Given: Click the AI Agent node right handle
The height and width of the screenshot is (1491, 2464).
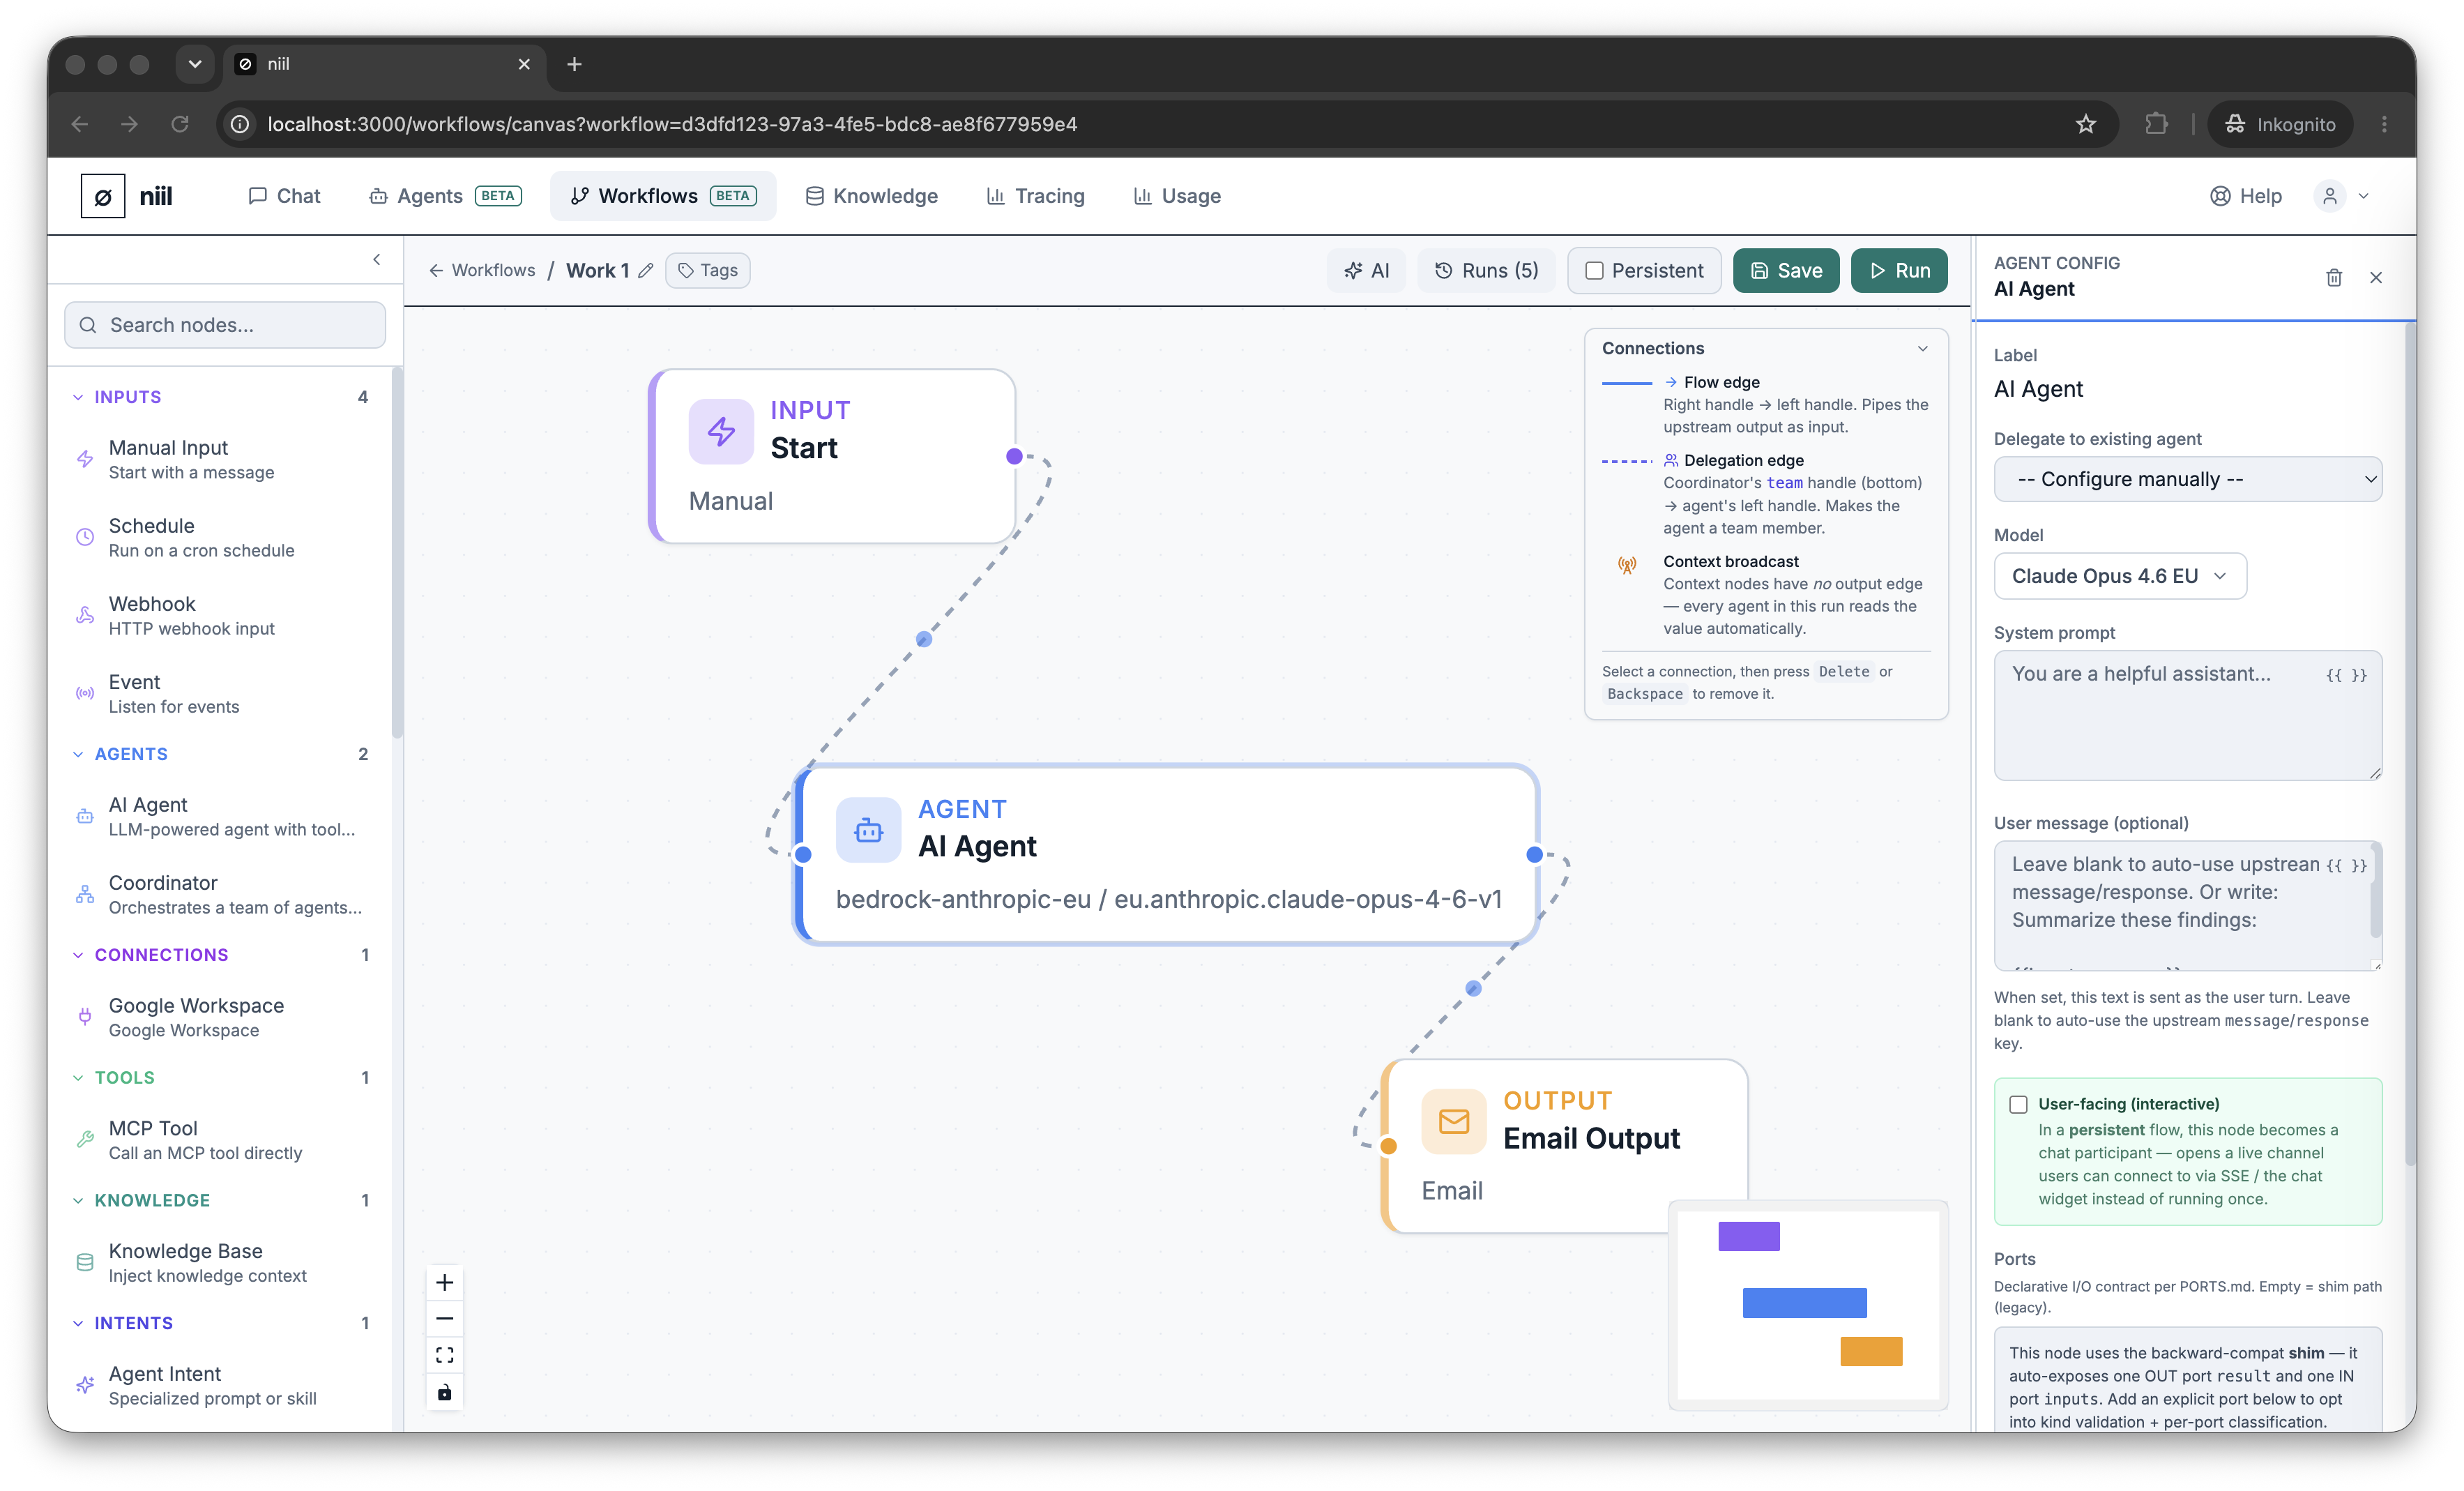Looking at the screenshot, I should pos(1534,854).
